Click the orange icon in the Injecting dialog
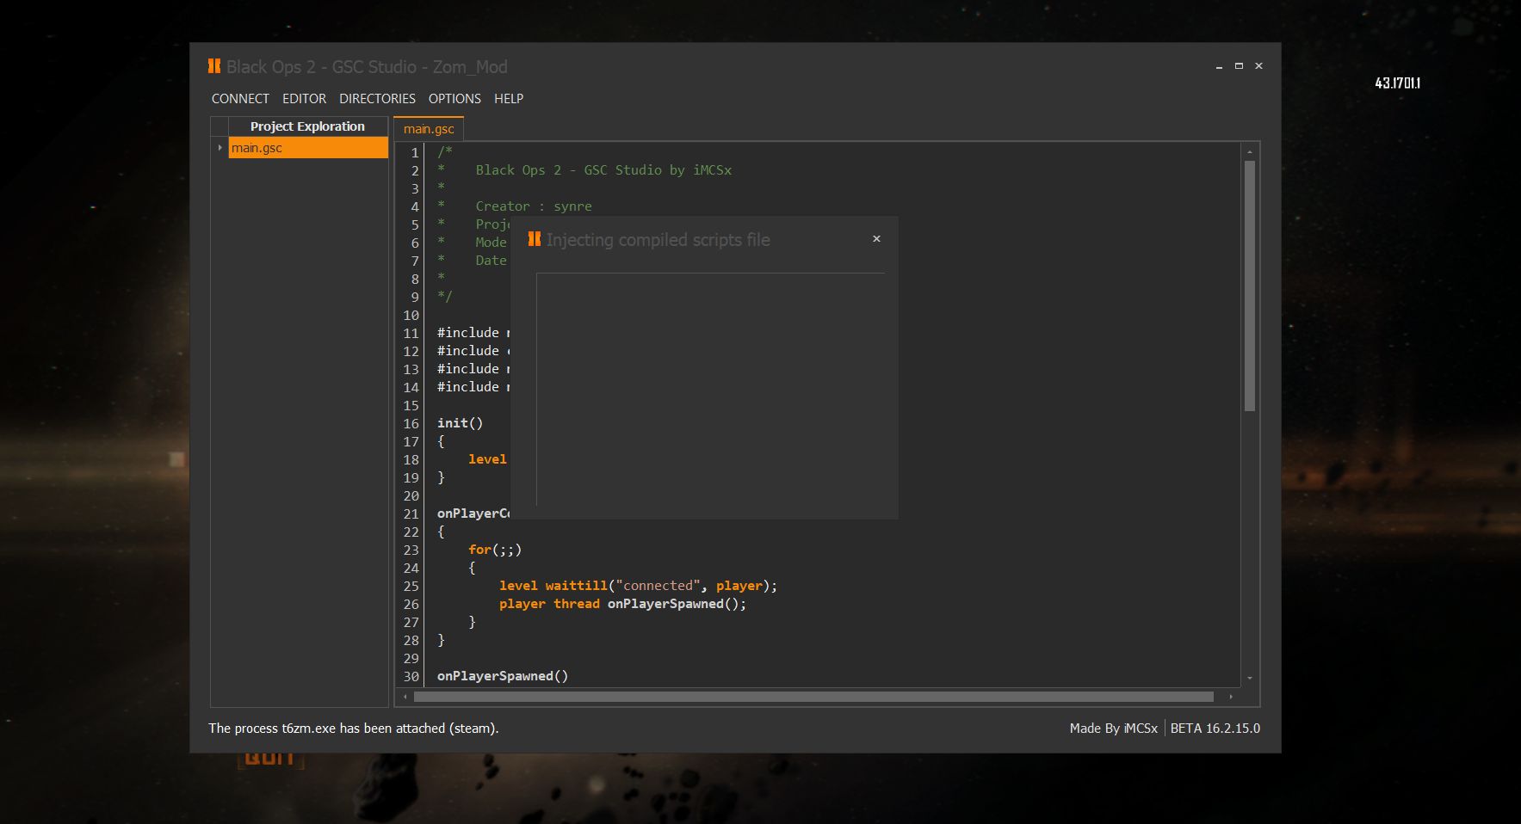This screenshot has height=824, width=1521. [x=535, y=239]
